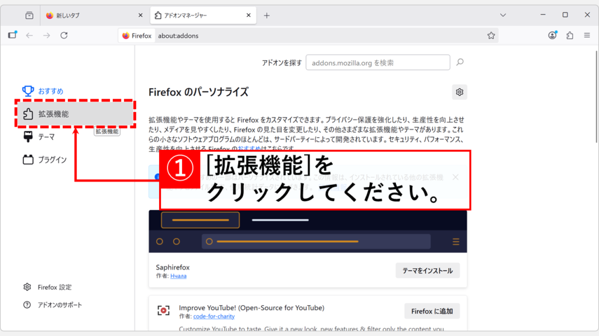Click the brush icon beside テーマ

click(28, 136)
